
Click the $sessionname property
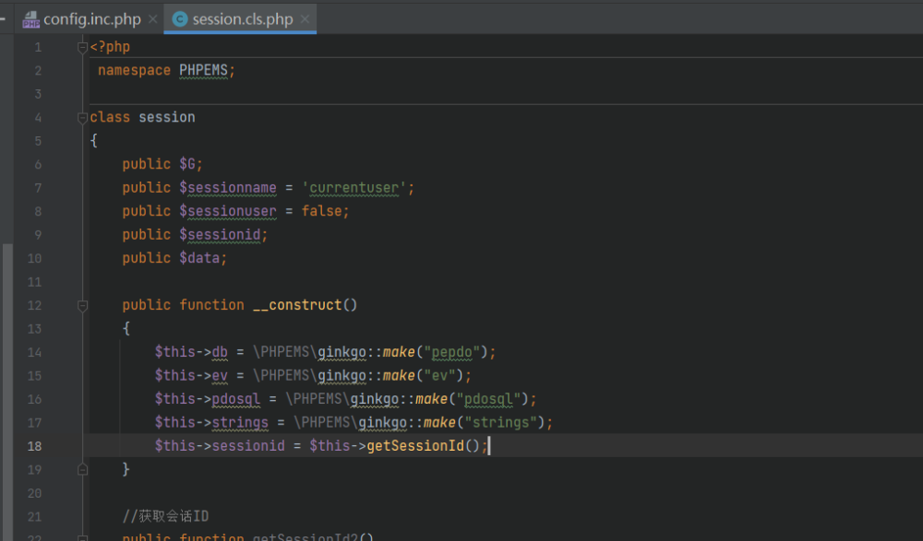[x=228, y=188]
